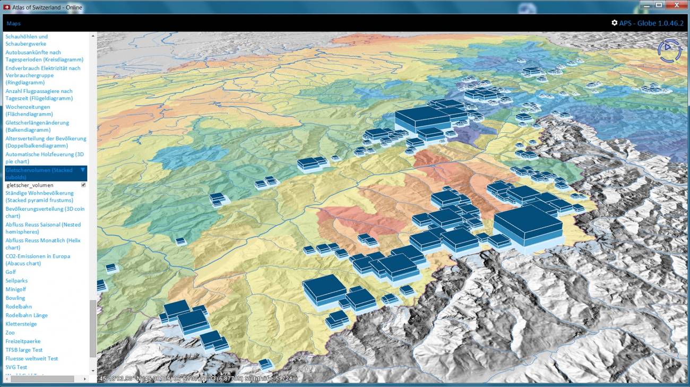Open the Maps menu
690x387 pixels.
click(x=14, y=23)
